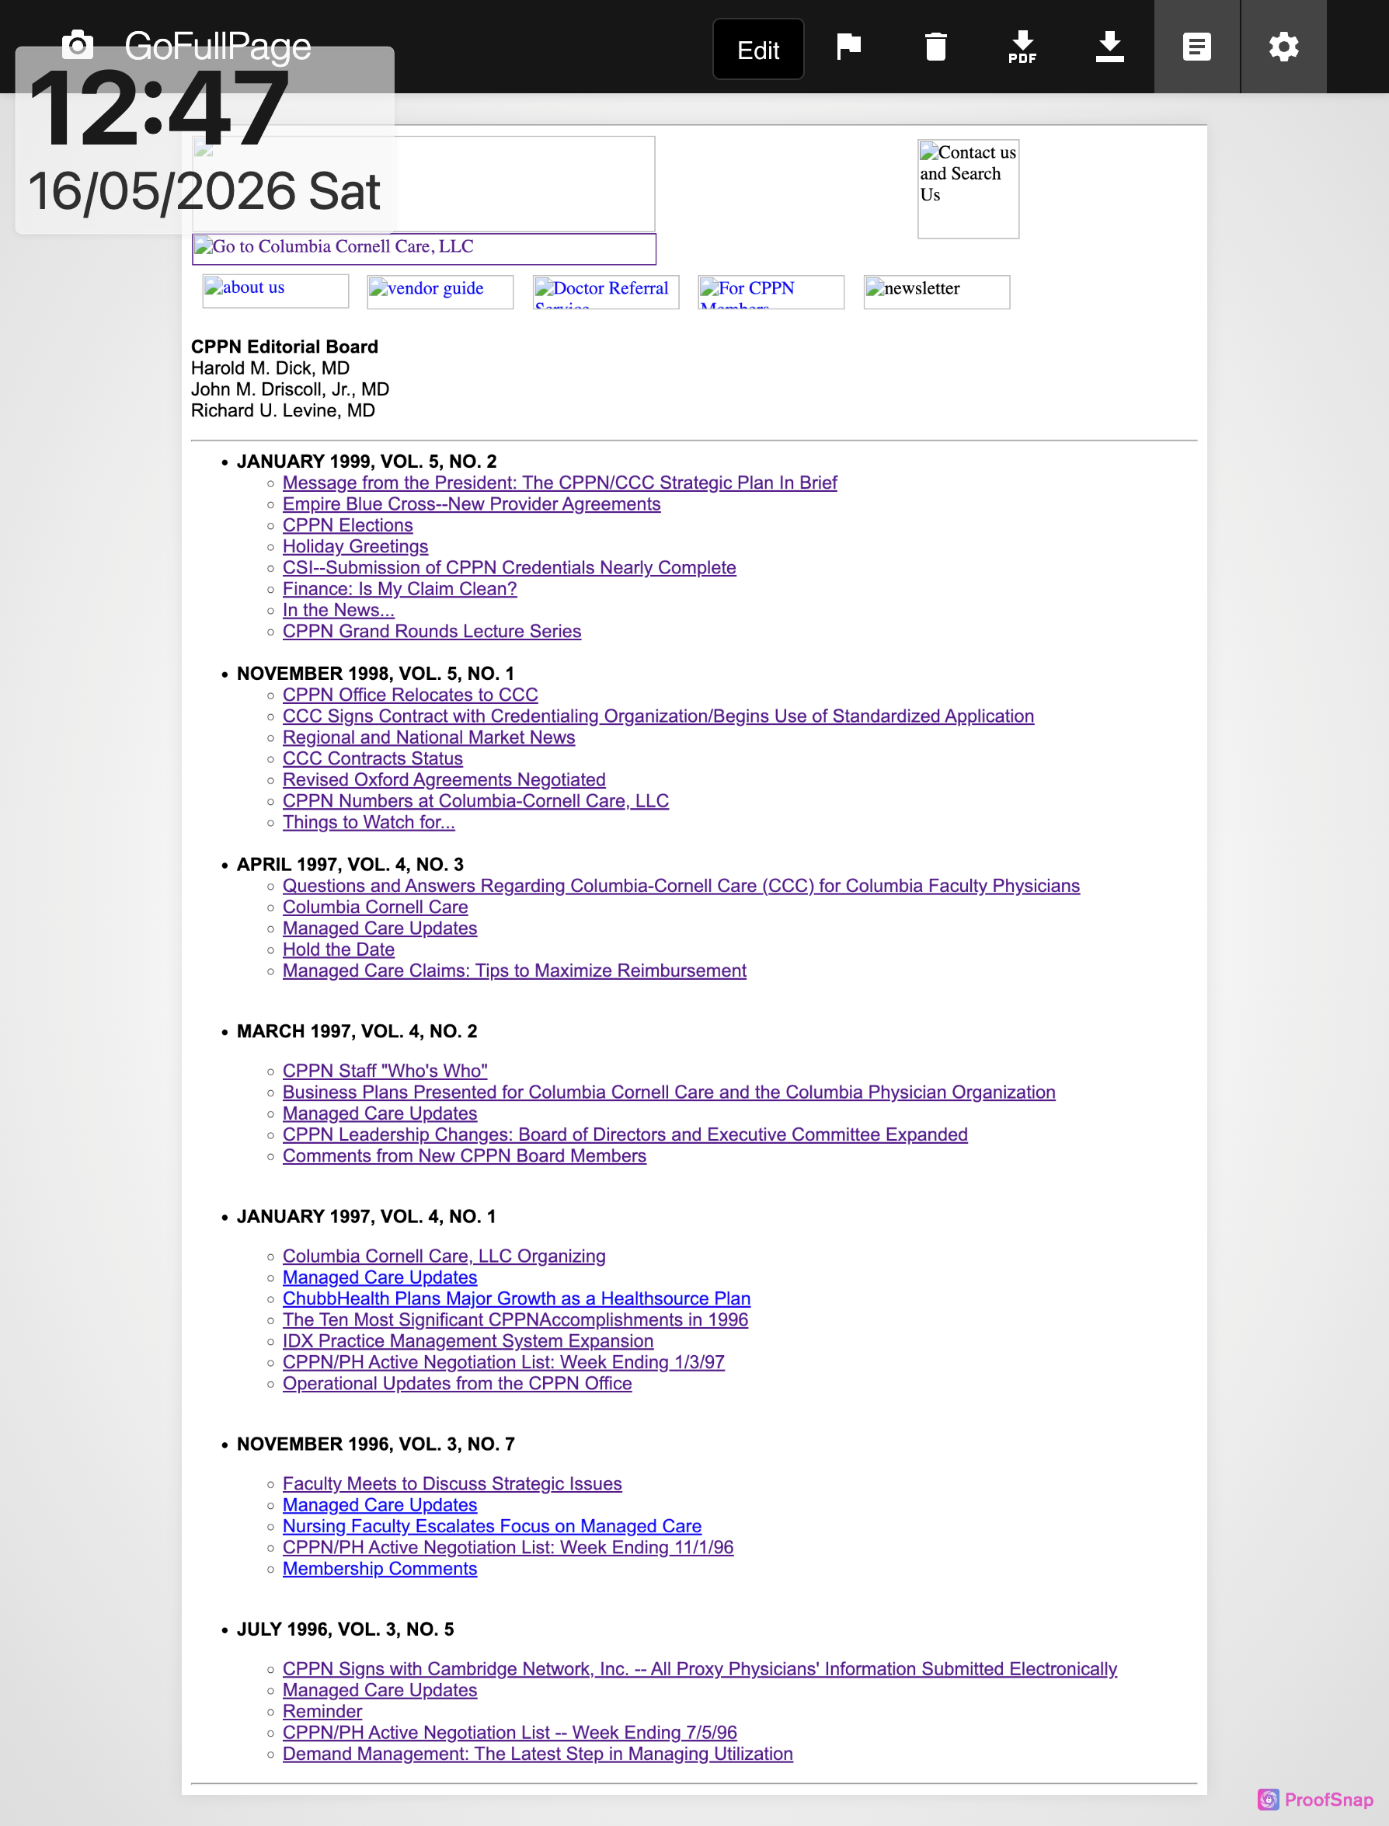Open In the News... link
This screenshot has height=1826, width=1389.
click(338, 610)
